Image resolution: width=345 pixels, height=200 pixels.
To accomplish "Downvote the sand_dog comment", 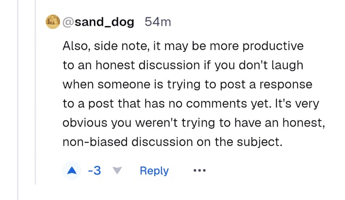I will (117, 171).
